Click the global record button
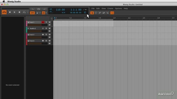This screenshot has height=99, width=177. click(19, 12)
